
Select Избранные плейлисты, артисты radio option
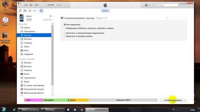65,28
